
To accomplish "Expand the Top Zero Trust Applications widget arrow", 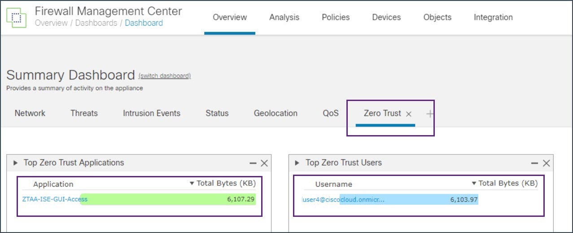I will pyautogui.click(x=15, y=163).
